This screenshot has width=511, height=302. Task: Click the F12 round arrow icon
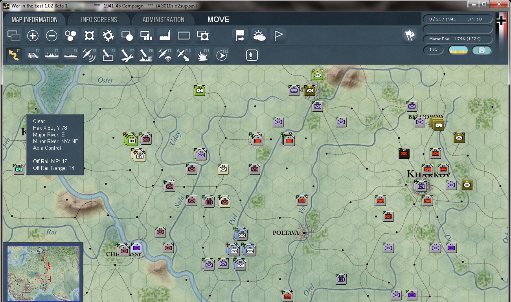click(222, 55)
